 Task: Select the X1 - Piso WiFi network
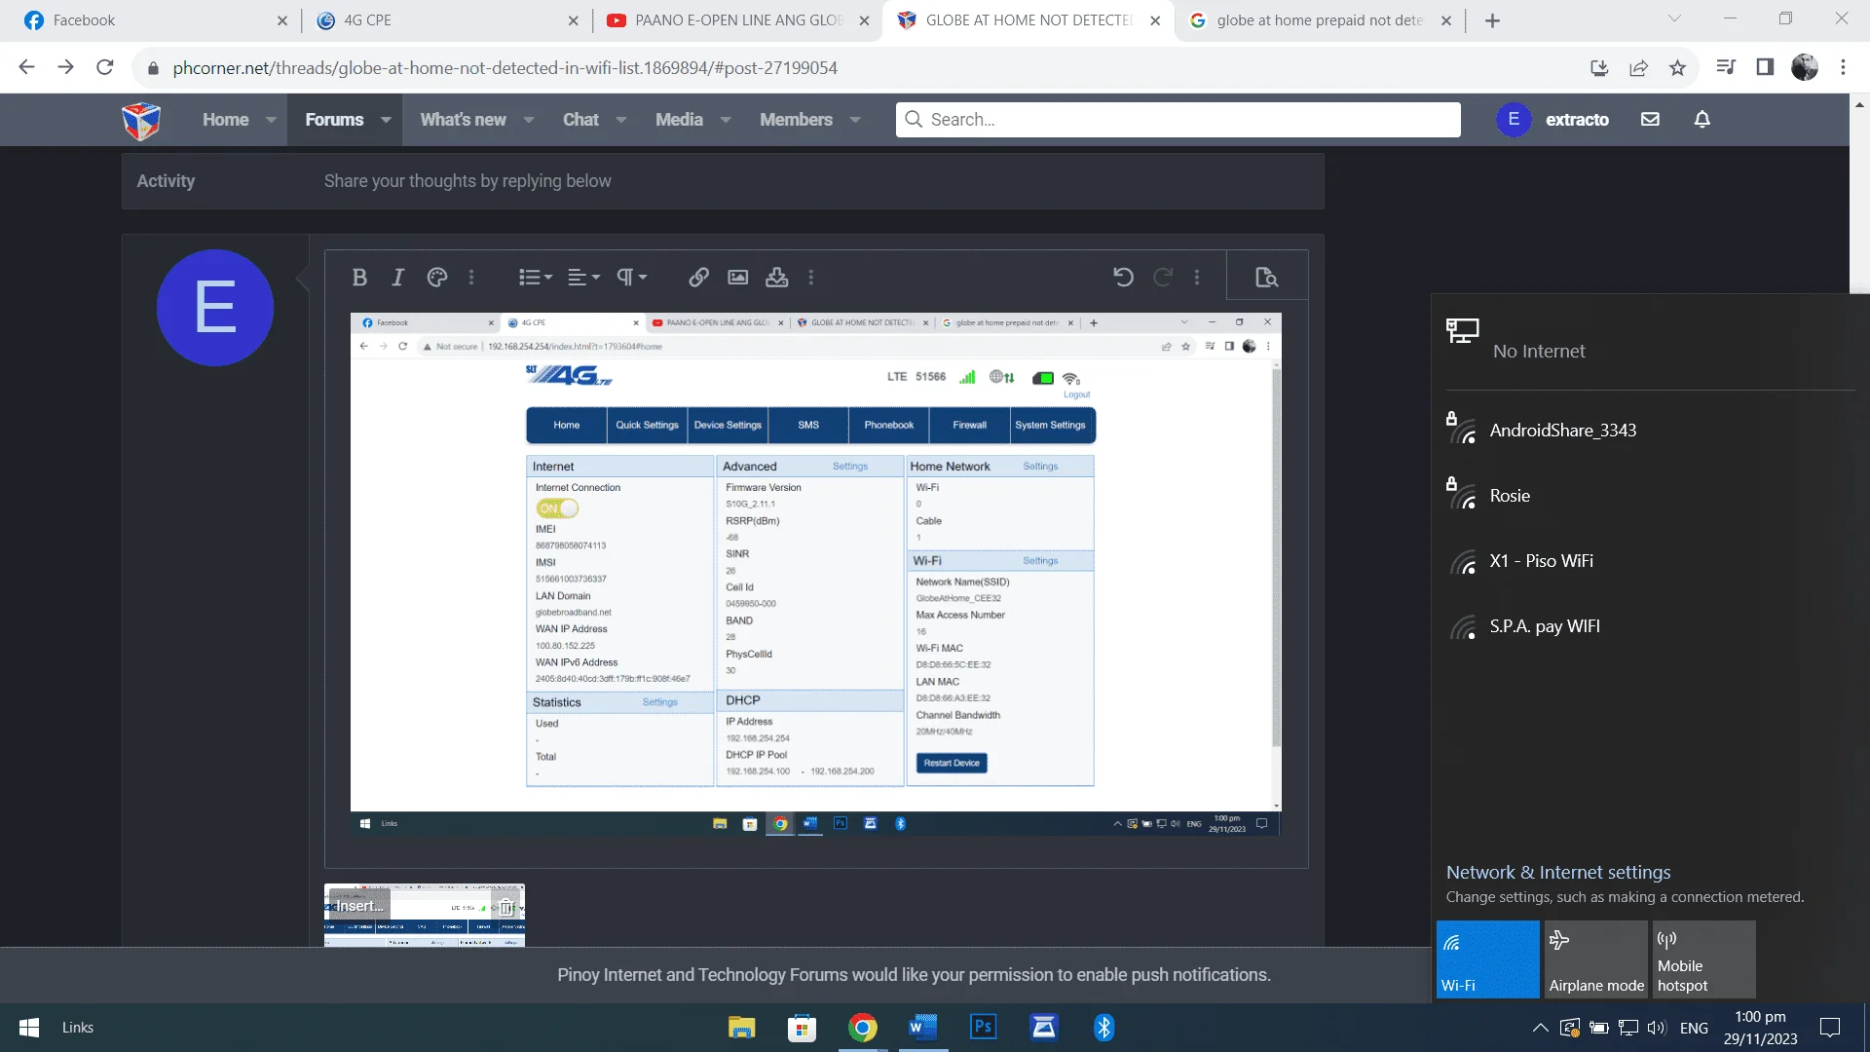coord(1648,561)
